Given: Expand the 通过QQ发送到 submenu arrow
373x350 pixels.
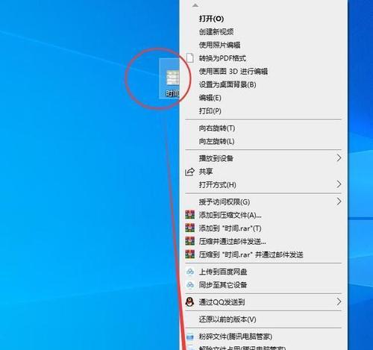Looking at the screenshot, I should 339,301.
